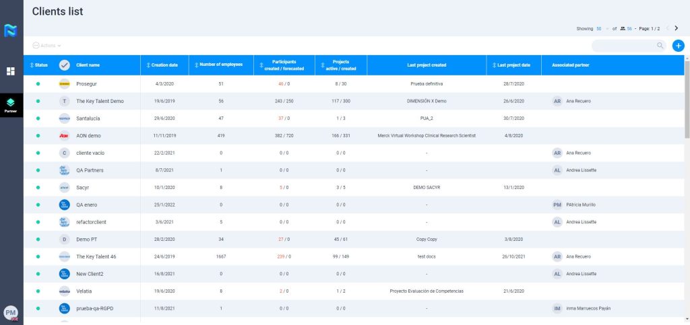Toggle the status dot for Santalucía

tap(38, 118)
